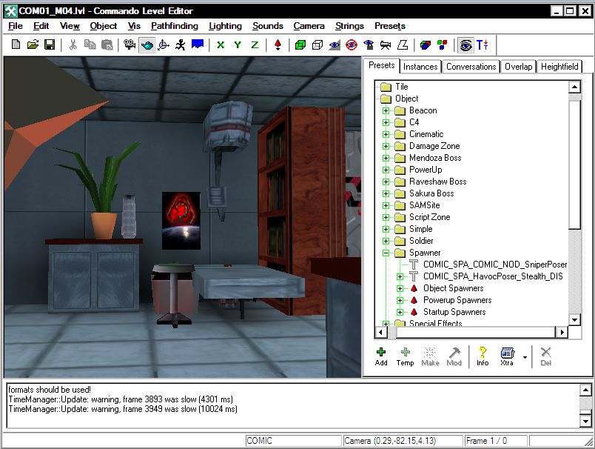This screenshot has width=595, height=449.
Task: Click the wireframe cube toolbar icon
Action: point(317,45)
